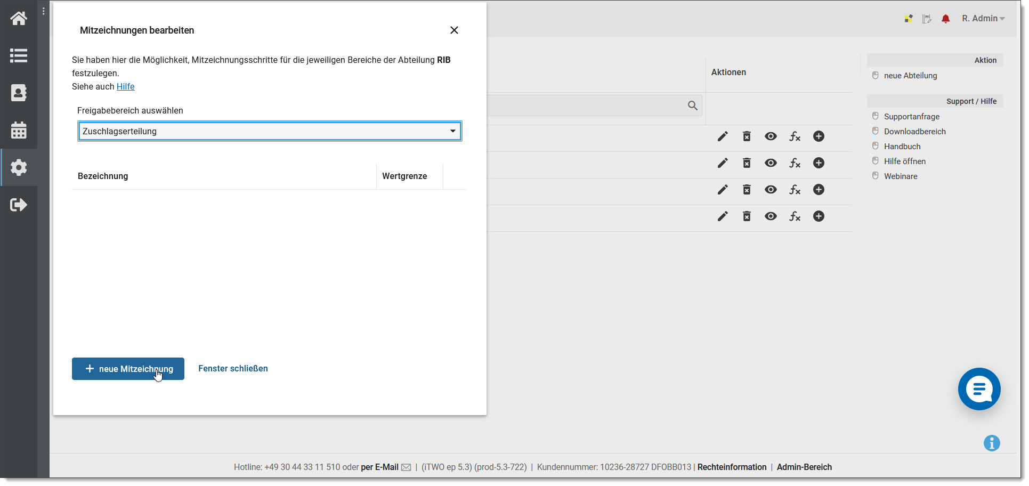Click the vertical three-dot menu icon
The image size is (1029, 486).
(44, 11)
